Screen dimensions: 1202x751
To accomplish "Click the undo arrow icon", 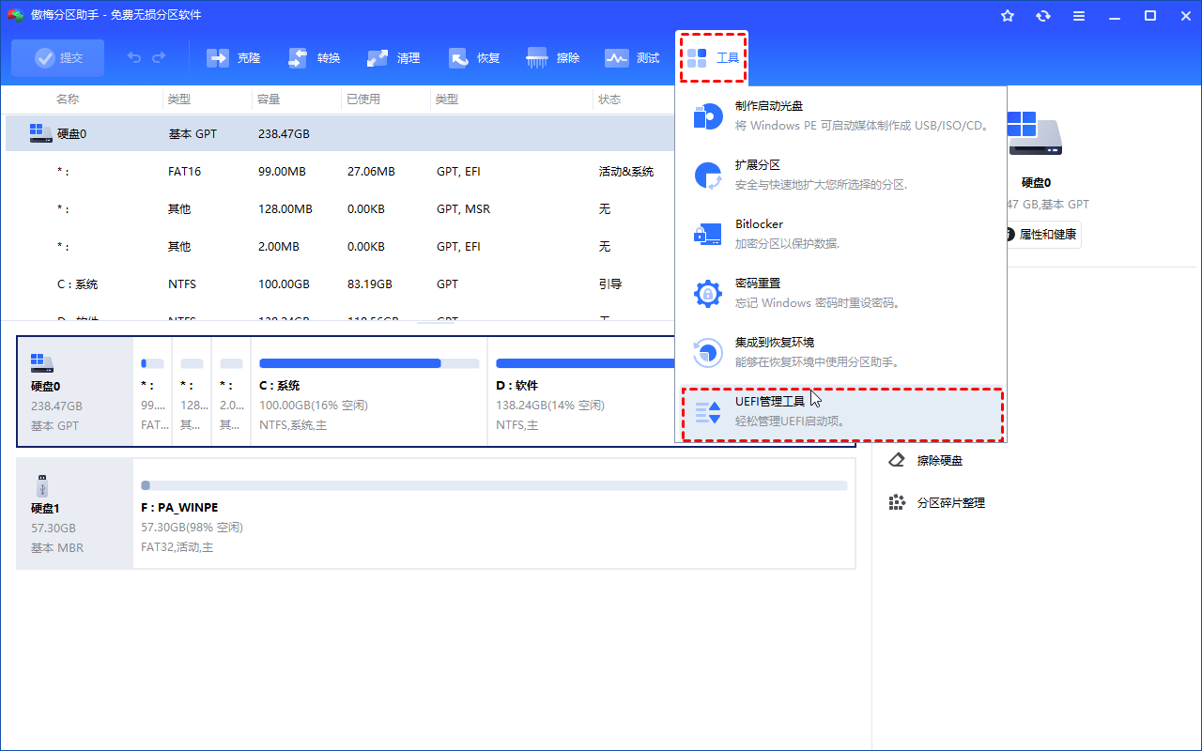I will (134, 58).
